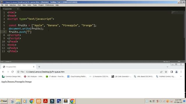
Task: Click the page output text Apple,Banana,Pineapple,Orange
Action: point(16,82)
